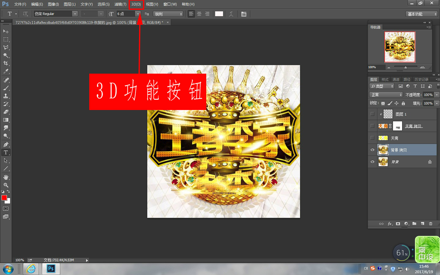Select the Polygonal Lasso tool
The image size is (440, 275).
6,47
